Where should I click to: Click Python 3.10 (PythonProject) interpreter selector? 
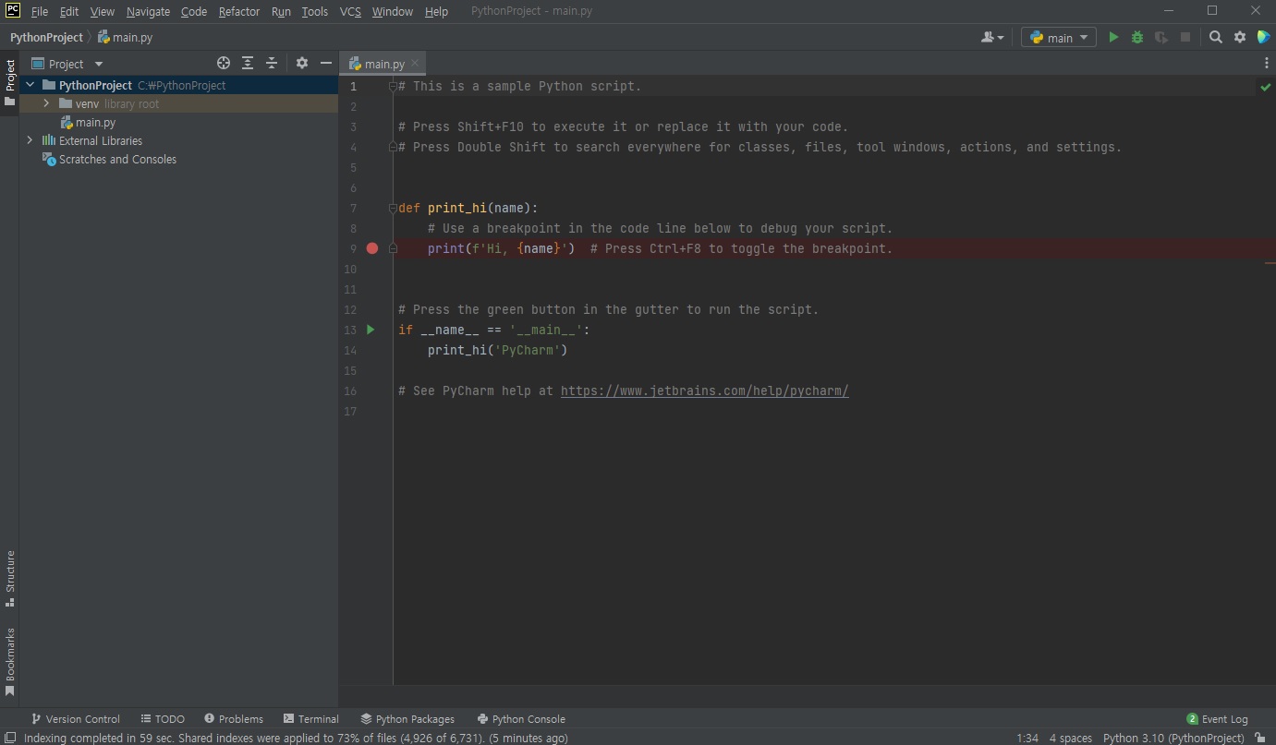[1173, 738]
